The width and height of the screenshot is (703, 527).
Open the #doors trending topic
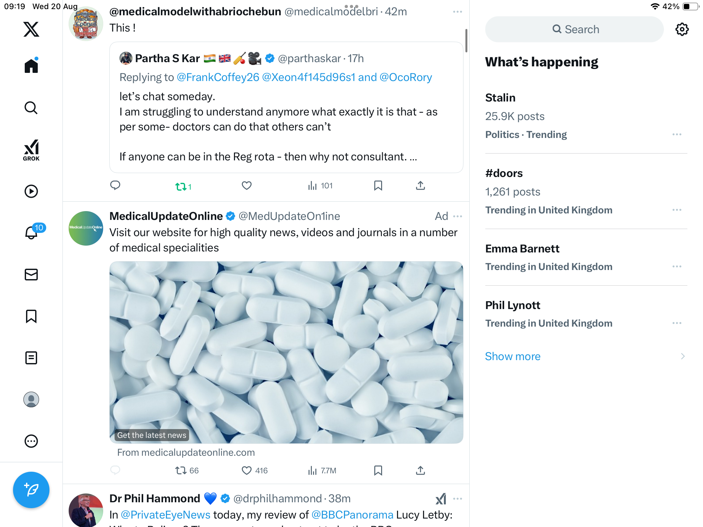pos(504,173)
